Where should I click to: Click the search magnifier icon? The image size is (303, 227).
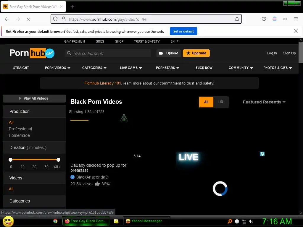(69, 53)
